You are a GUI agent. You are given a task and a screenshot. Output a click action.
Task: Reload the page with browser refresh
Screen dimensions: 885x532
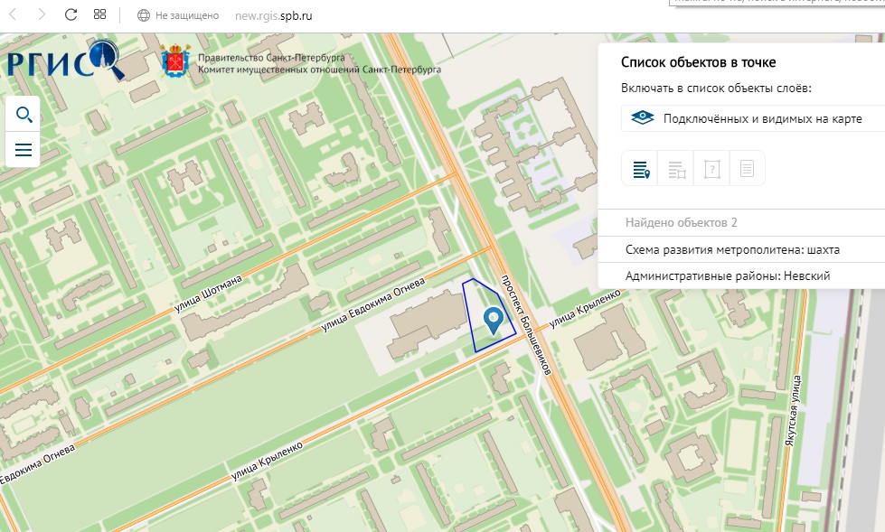coord(71,15)
